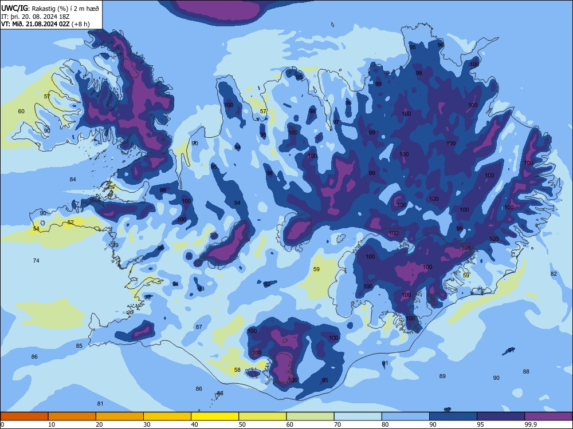Click the dark orange 0–10 legend swatch
Image resolution: width=573 pixels, height=429 pixels.
(24, 416)
